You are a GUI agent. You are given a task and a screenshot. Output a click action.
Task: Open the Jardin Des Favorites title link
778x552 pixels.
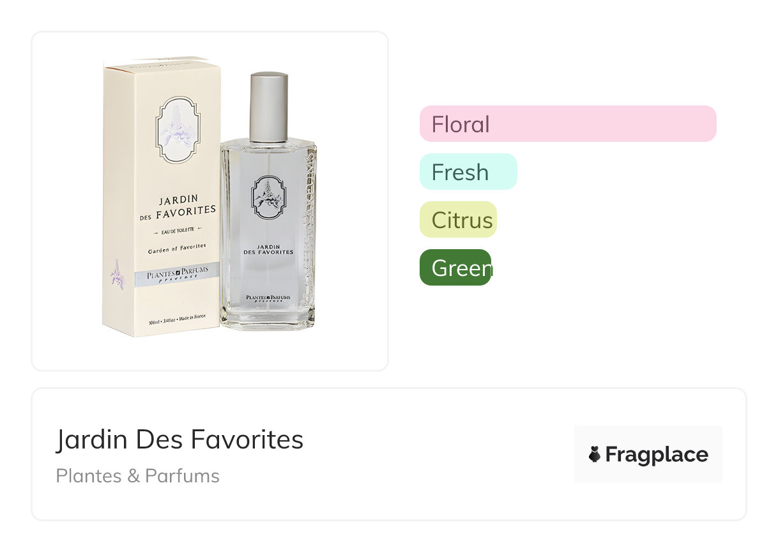179,440
